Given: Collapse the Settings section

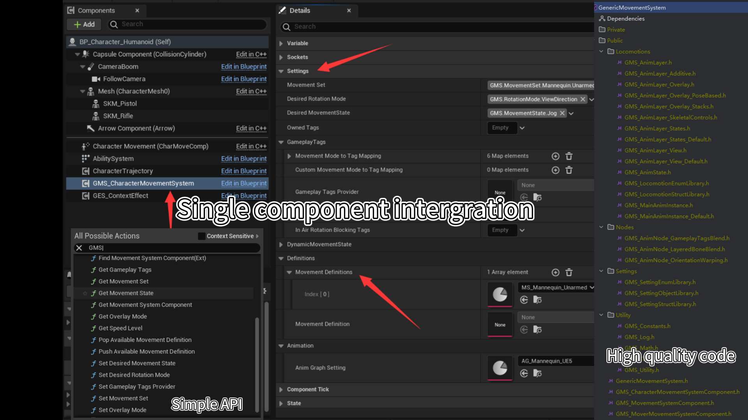Looking at the screenshot, I should 281,71.
